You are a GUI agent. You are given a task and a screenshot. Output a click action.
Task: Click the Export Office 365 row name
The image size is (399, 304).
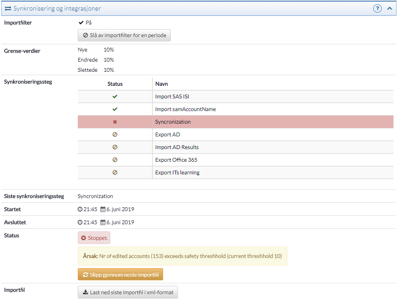click(x=176, y=160)
